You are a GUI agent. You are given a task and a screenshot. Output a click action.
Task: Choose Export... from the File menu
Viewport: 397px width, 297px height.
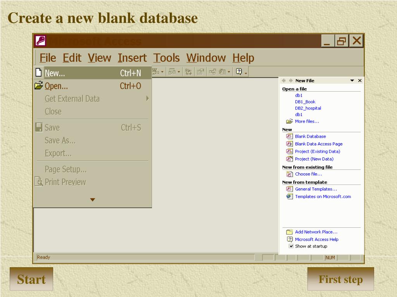[93, 153]
